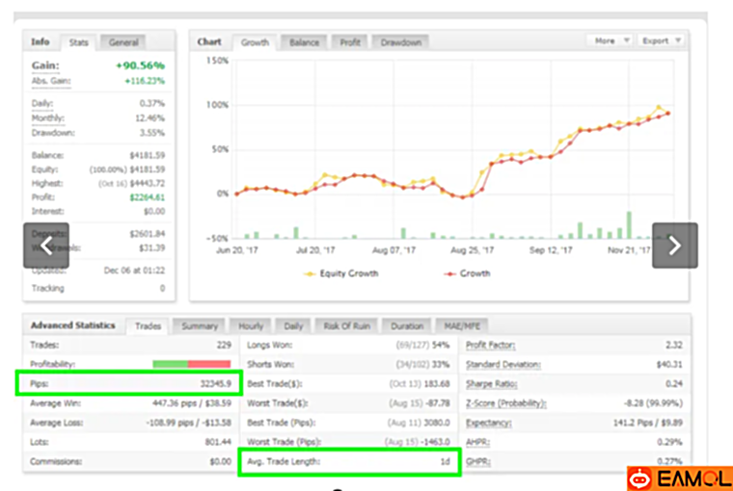The width and height of the screenshot is (733, 491).
Task: Click the Profit Factor label link
Action: click(x=494, y=345)
